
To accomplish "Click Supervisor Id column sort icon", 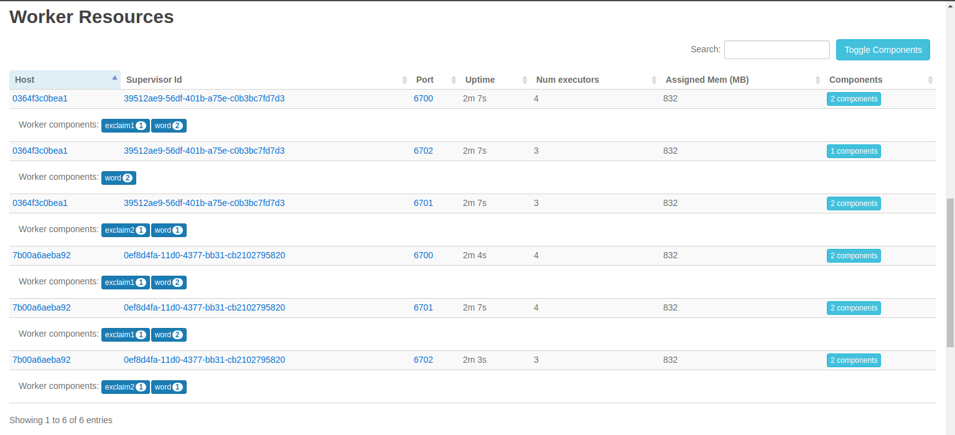I will point(404,80).
